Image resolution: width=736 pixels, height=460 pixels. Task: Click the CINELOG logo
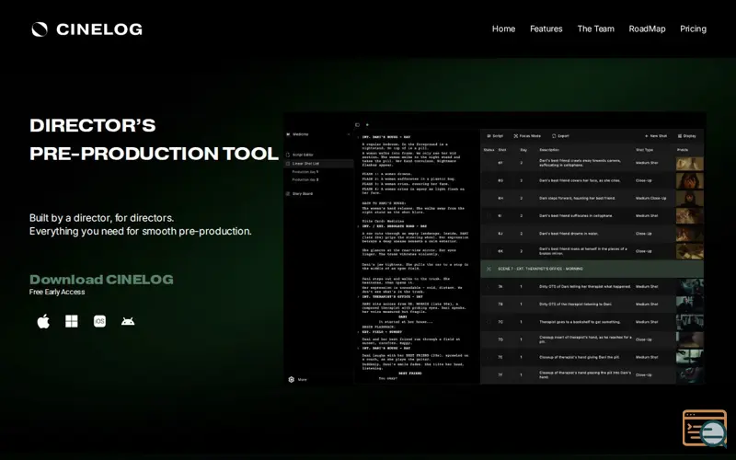(86, 29)
